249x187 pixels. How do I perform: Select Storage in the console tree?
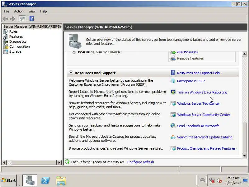pos(15,51)
